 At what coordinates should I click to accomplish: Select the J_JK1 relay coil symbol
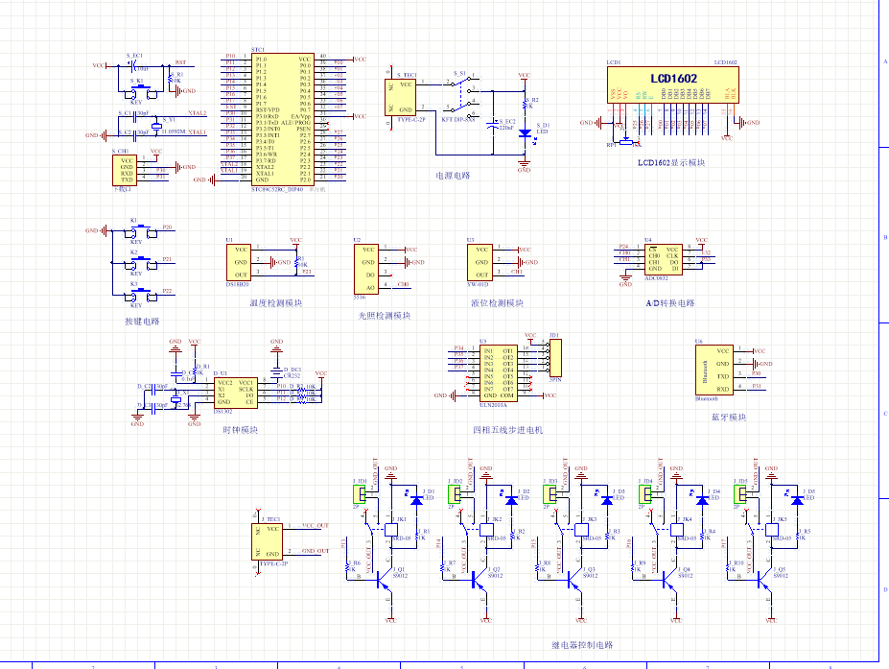(391, 530)
